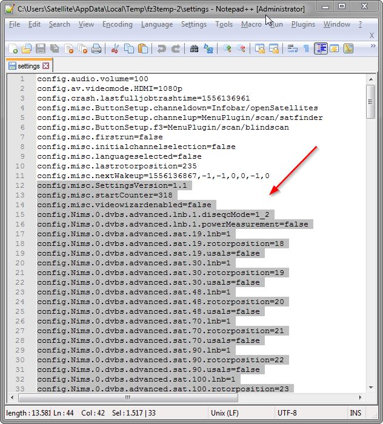Screen dimensions: 383x424
Task: Click the config.misc.lastrotorposition=235 line
Action: pos(117,166)
